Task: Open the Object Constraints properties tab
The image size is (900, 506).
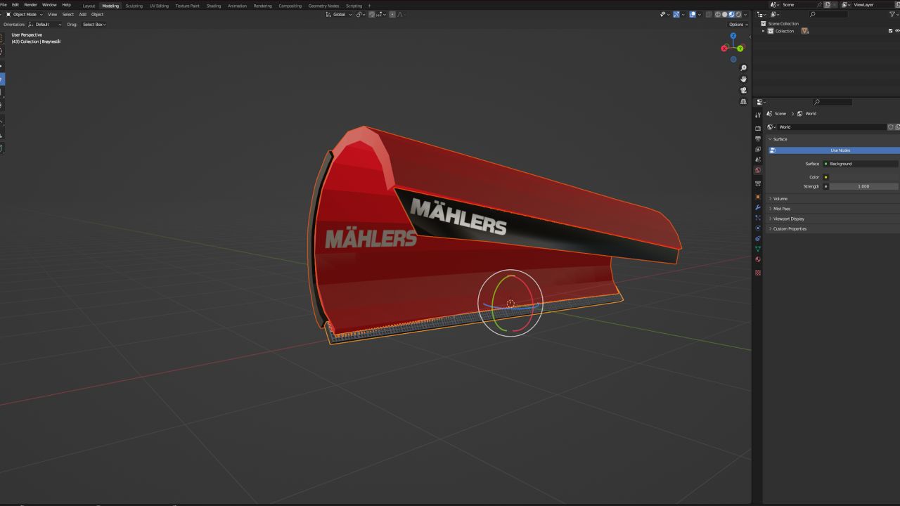Action: pyautogui.click(x=758, y=239)
